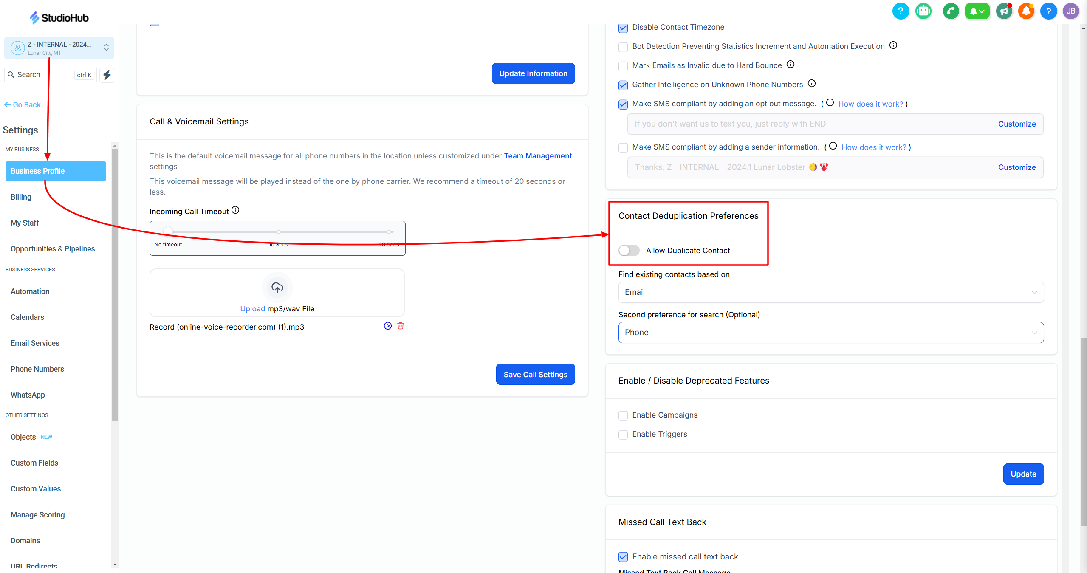Open the orange notifications bell icon

(1026, 11)
